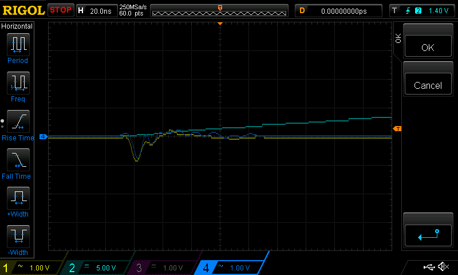Click the orange trigger position marker above grid

[220, 23]
